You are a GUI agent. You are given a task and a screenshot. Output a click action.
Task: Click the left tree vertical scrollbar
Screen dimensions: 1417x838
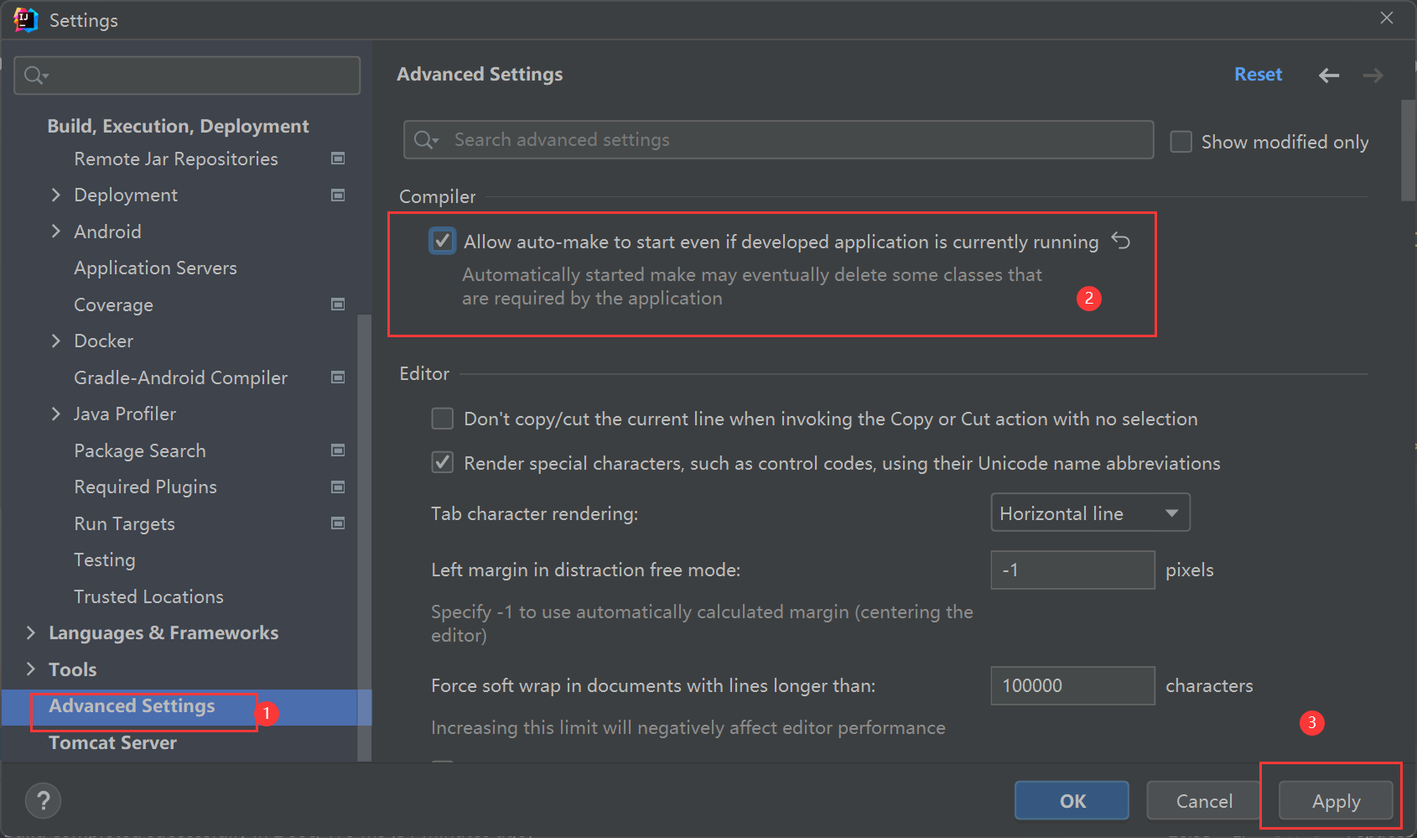click(364, 537)
